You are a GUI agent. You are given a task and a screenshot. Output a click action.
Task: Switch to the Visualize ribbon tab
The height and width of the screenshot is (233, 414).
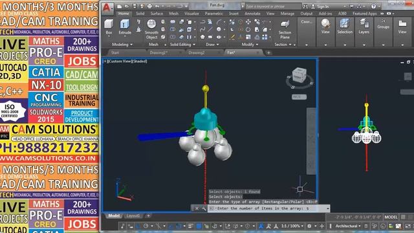click(191, 14)
